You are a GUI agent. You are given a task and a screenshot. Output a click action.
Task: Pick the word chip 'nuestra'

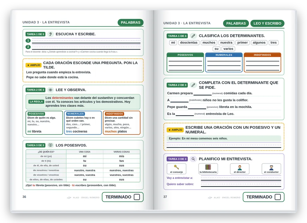click(x=226, y=43)
